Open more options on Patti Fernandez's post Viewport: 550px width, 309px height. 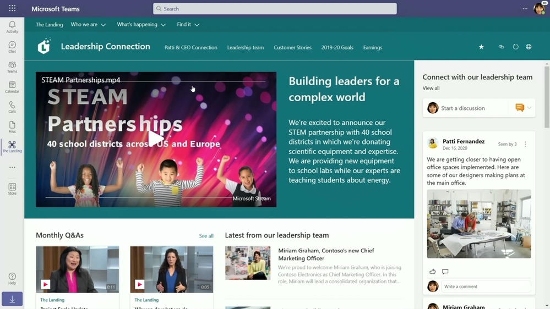click(x=525, y=144)
